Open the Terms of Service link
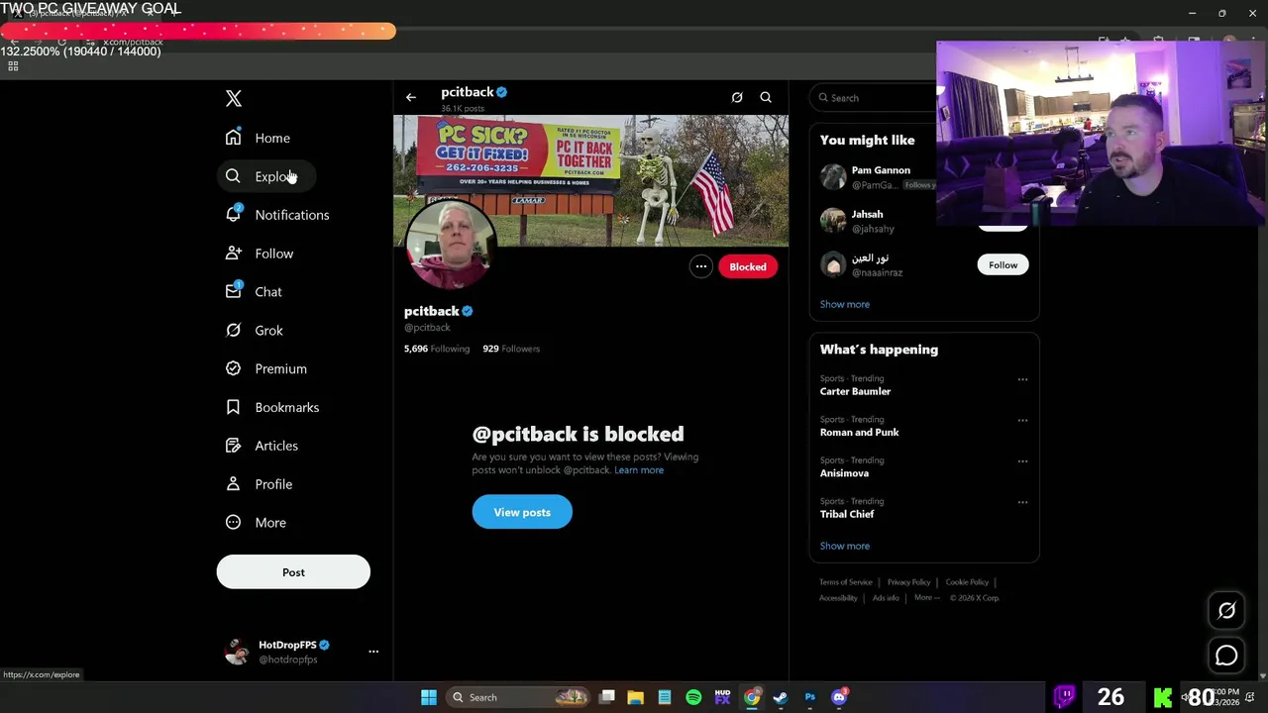 click(846, 582)
